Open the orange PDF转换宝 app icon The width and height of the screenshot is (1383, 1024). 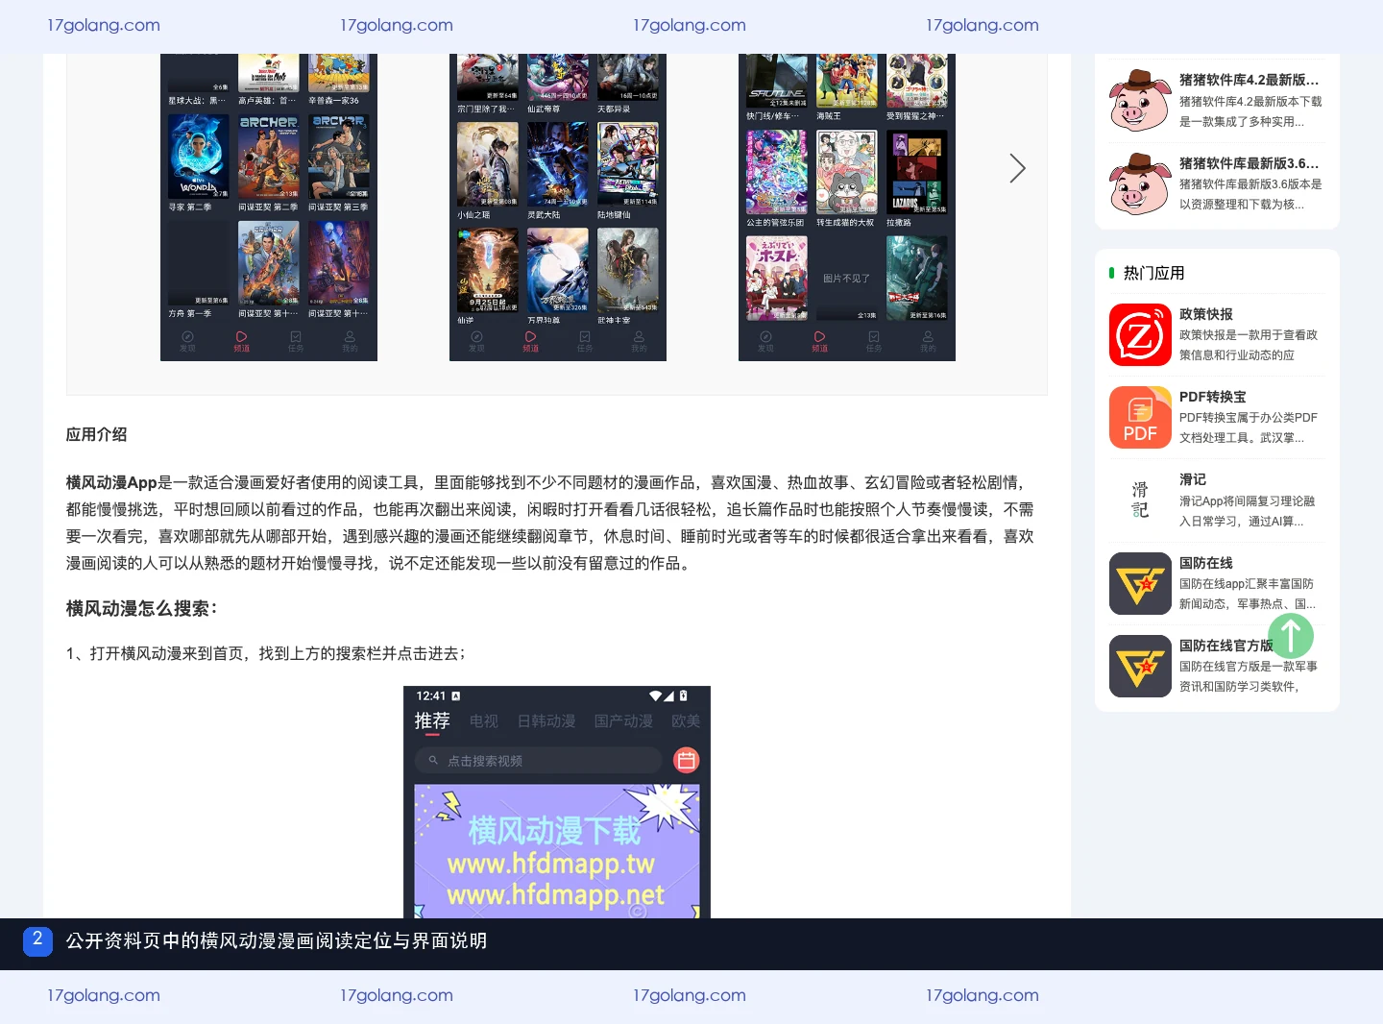(1140, 417)
